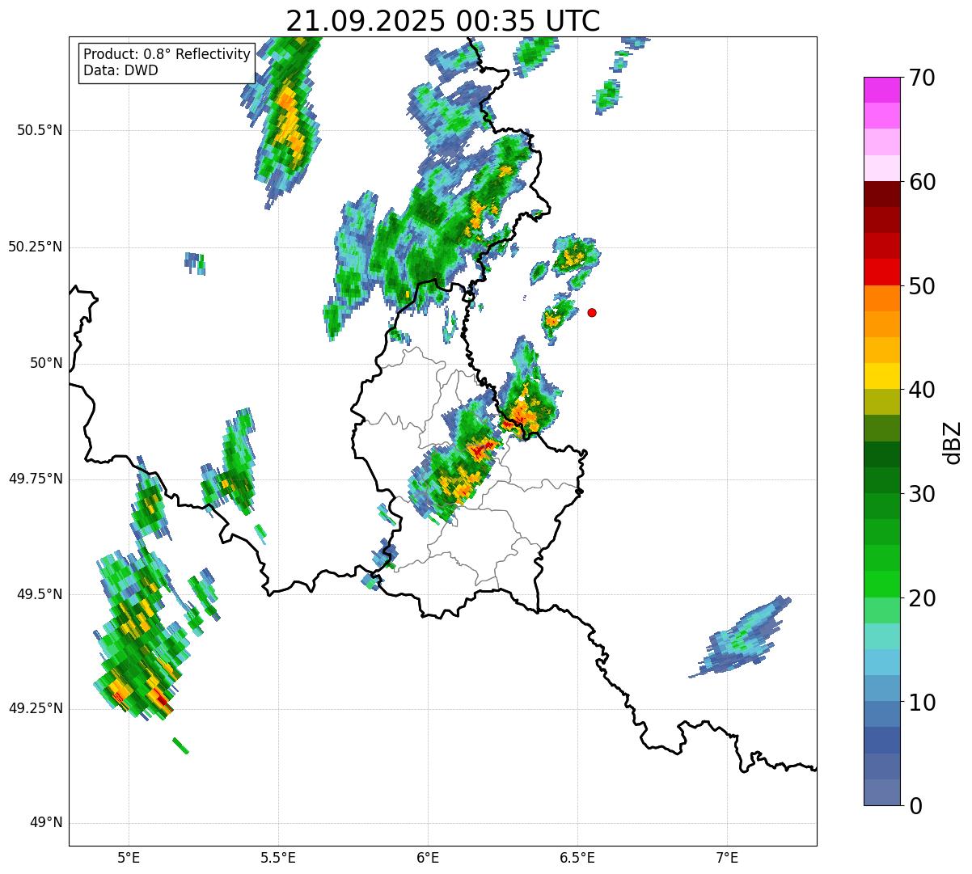The height and width of the screenshot is (874, 972).
Task: Click longitude label 5°E
Action: 129,858
